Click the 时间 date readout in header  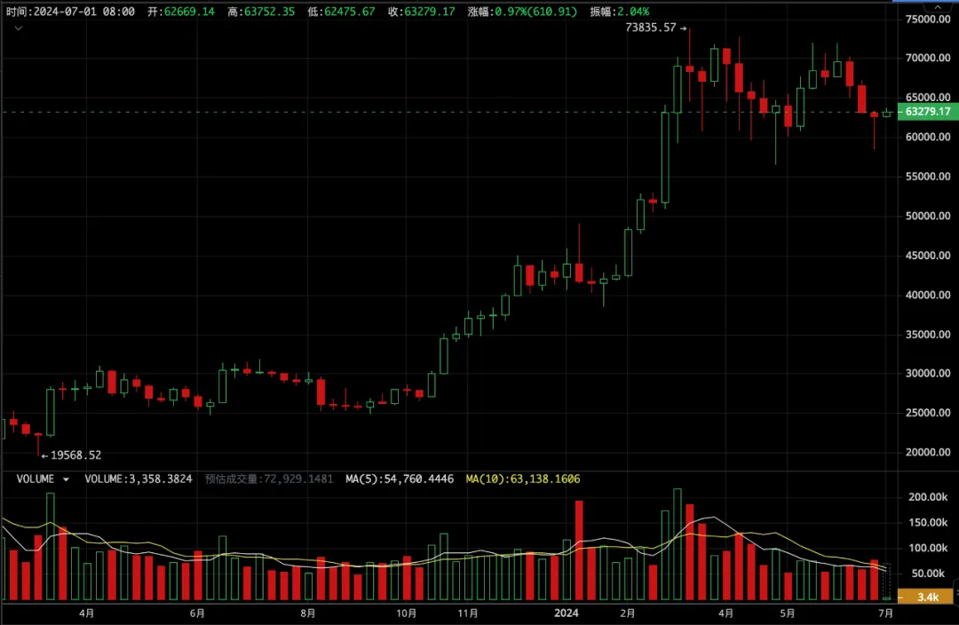pyautogui.click(x=70, y=12)
